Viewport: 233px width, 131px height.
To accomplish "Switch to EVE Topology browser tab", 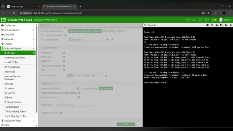I will coord(24,6).
